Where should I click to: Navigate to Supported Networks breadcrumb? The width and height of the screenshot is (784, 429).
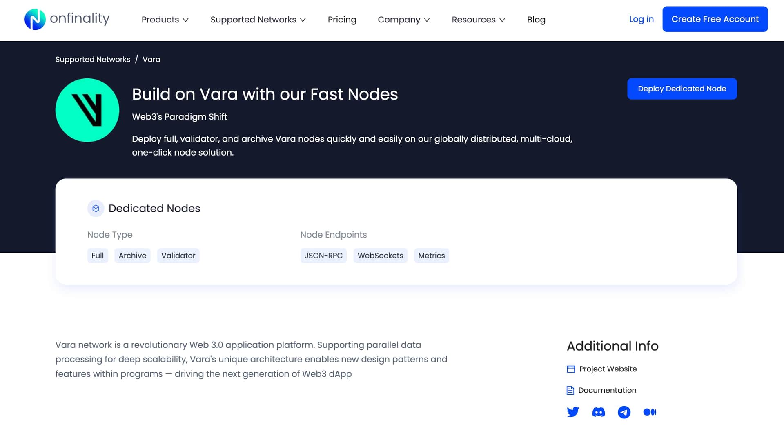point(93,59)
